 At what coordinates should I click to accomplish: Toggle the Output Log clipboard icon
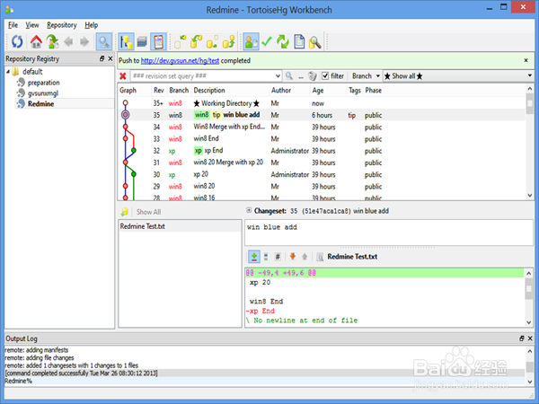click(x=158, y=41)
